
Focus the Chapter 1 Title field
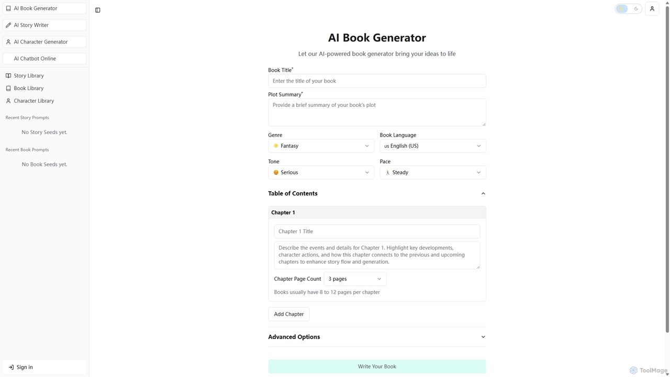377,231
